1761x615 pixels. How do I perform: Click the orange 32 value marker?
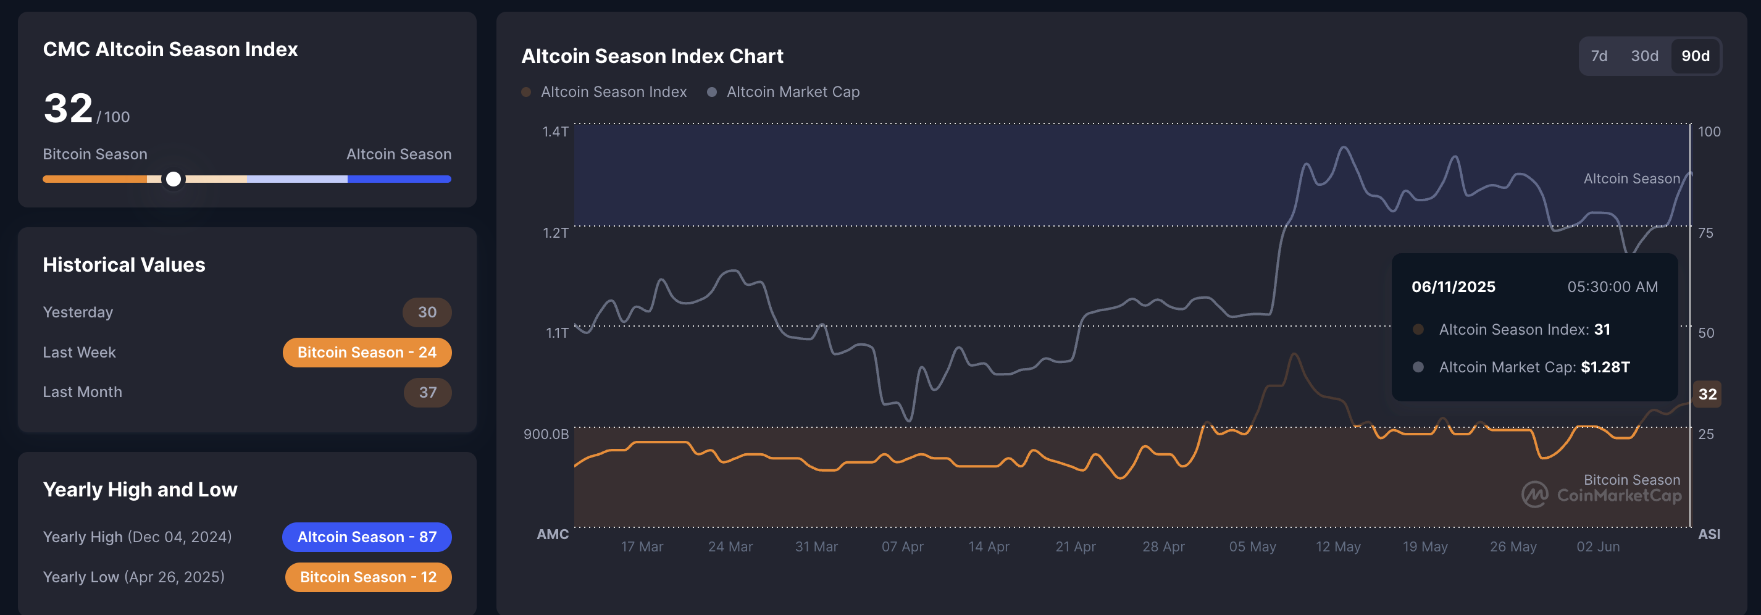(x=1707, y=395)
